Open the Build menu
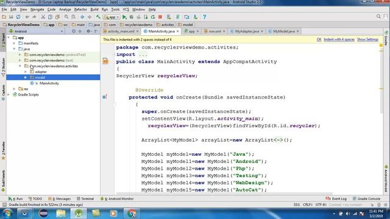390x219 pixels. [x=94, y=10]
